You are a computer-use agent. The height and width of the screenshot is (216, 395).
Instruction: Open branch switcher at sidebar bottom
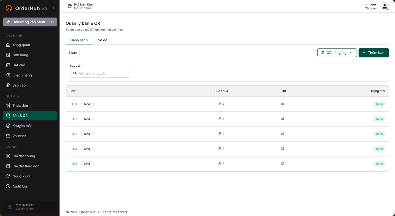coord(30,207)
